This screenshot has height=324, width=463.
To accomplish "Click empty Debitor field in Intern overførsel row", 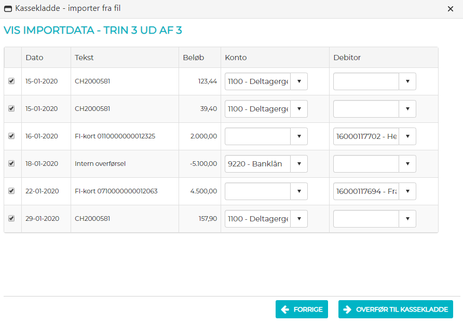I will 366,164.
